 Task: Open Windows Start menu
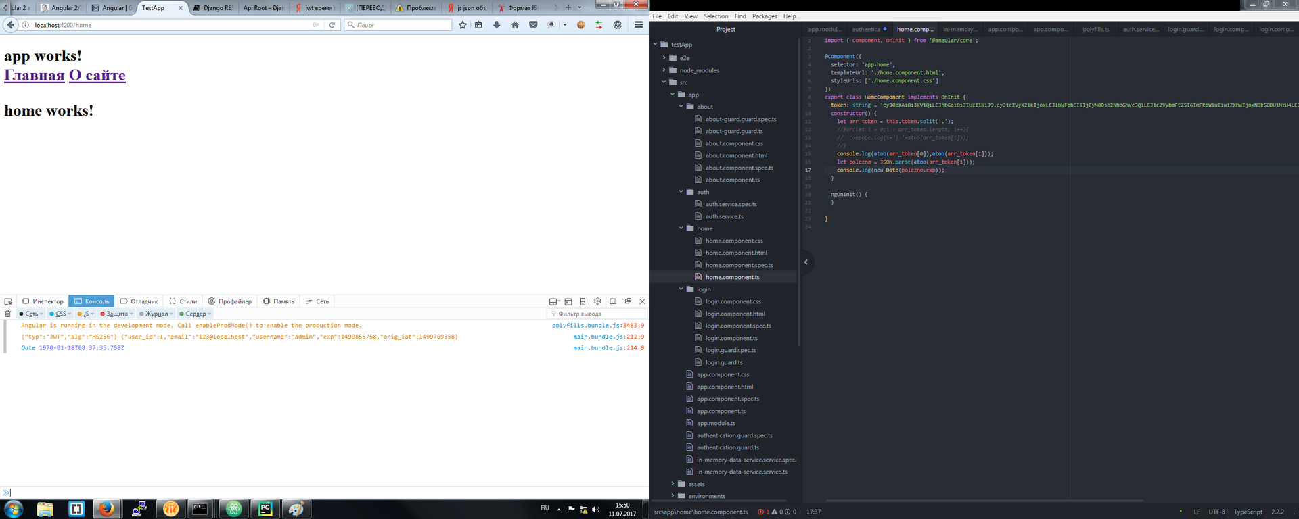click(14, 509)
